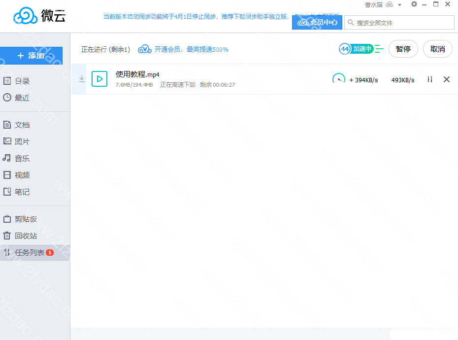Cancel the 使用教程.mp4 download task
Screen dimensions: 458x340
click(447, 79)
